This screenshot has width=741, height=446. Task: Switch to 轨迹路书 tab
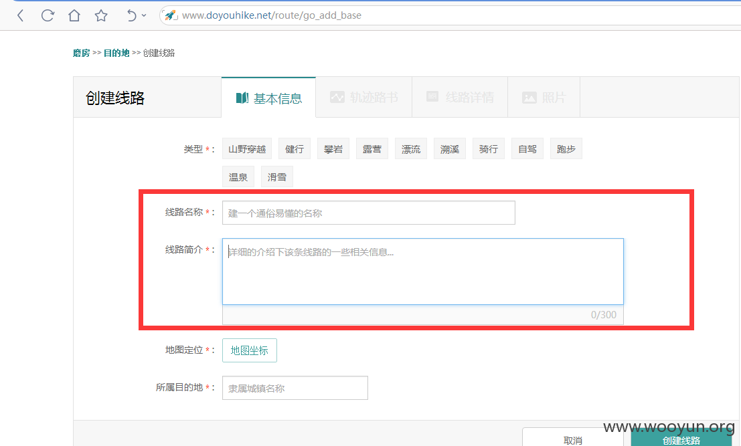click(x=364, y=97)
